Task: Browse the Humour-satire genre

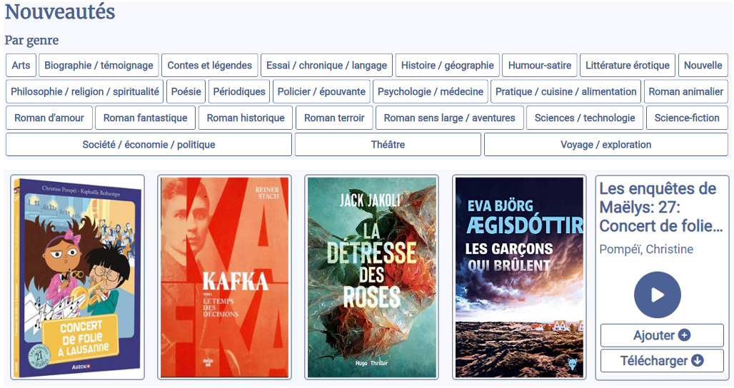Action: coord(539,65)
